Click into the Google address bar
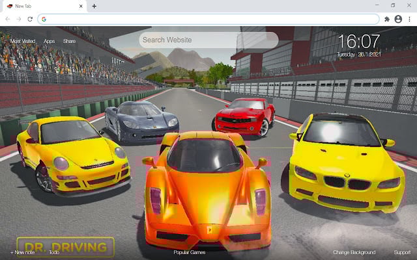This screenshot has width=417, height=260. click(x=208, y=19)
